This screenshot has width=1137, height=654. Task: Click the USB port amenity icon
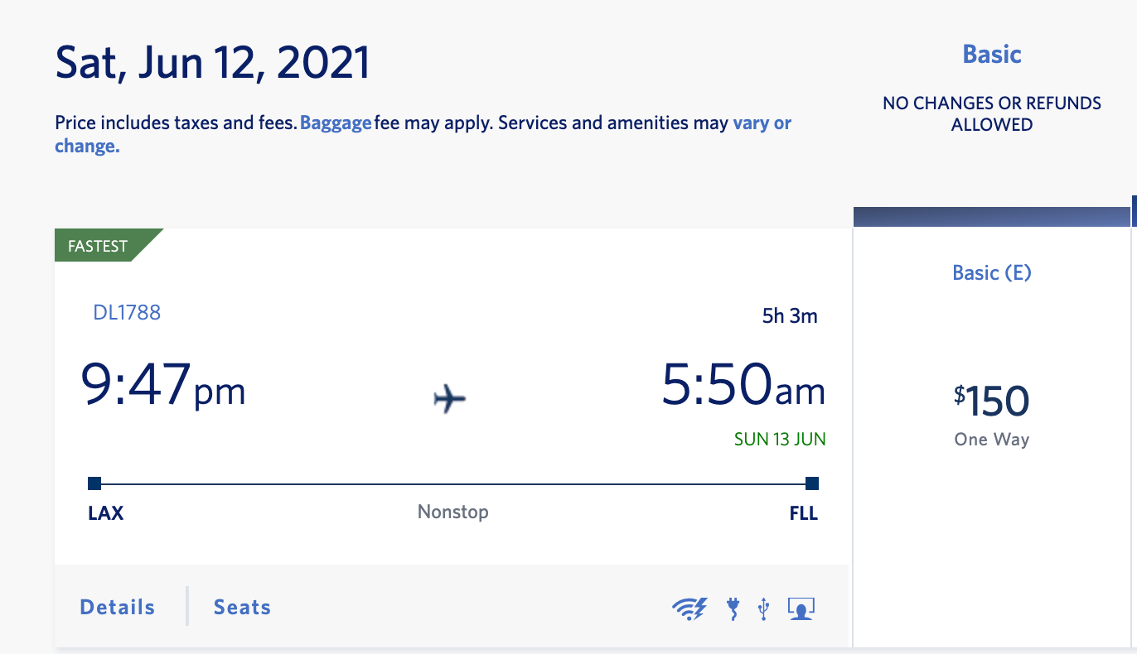click(764, 609)
